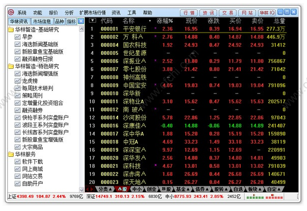Open the 自定 bottom tab dropdown
The image size is (307, 211).
(x=274, y=189)
